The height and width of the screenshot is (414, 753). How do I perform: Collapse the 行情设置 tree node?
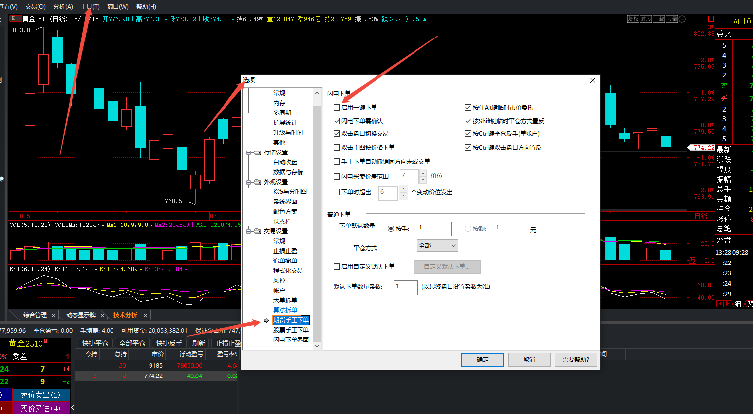tap(249, 152)
